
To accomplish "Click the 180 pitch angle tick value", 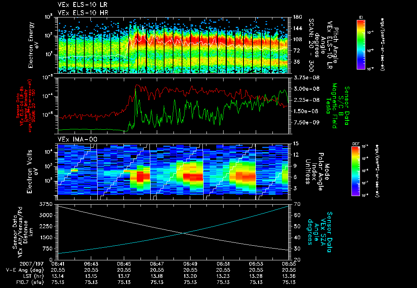I will pos(297,17).
